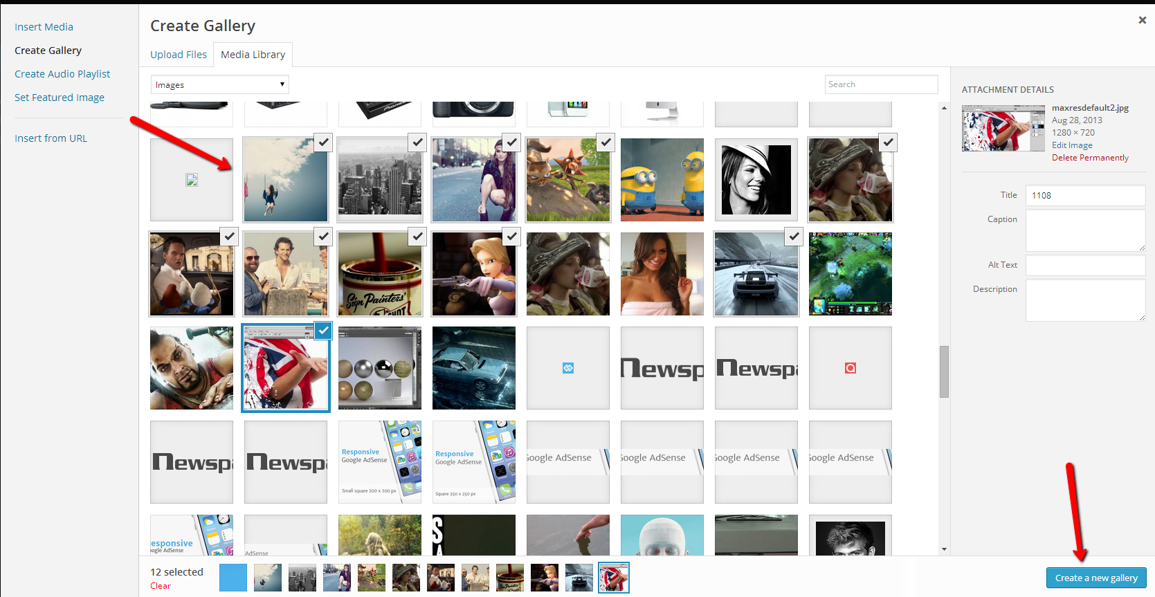This screenshot has height=597, width=1155.
Task: Click Create a new gallery button
Action: pos(1095,578)
